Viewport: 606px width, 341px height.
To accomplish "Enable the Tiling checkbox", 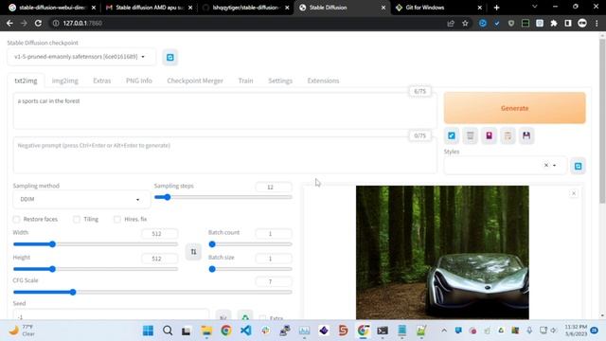I will pyautogui.click(x=77, y=219).
